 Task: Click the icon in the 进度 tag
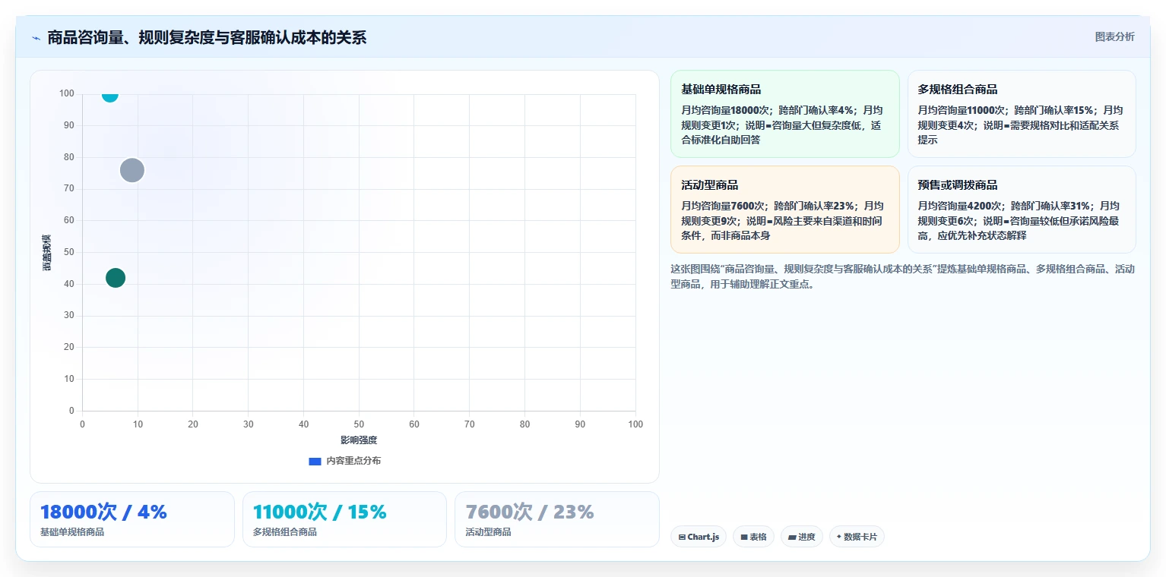tap(792, 537)
